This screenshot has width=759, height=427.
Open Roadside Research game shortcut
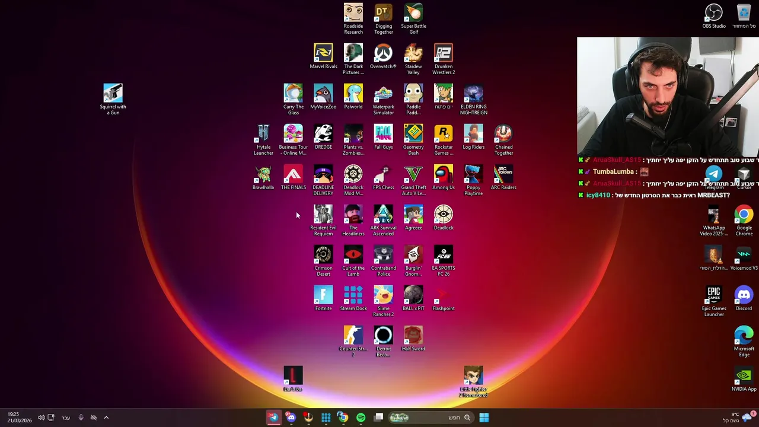(353, 19)
